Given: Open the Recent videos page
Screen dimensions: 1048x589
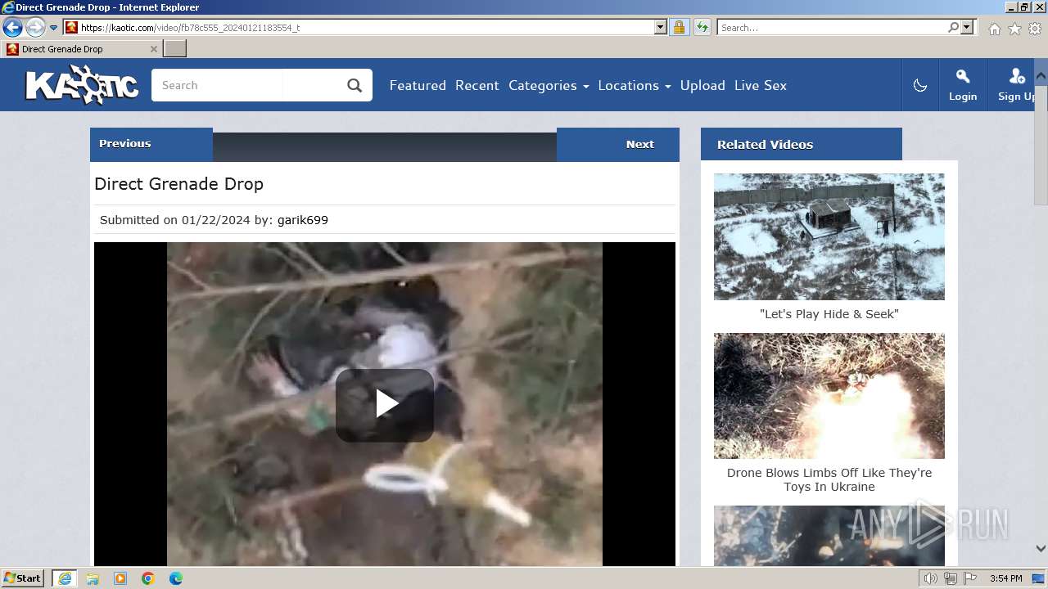Looking at the screenshot, I should pyautogui.click(x=477, y=85).
